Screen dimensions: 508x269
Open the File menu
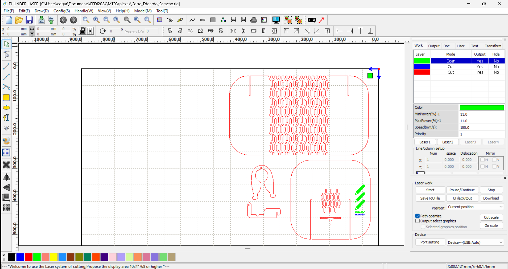[9, 11]
